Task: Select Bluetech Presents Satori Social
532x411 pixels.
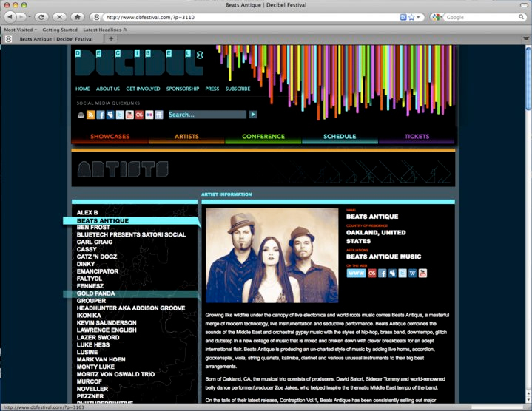Action: coord(131,234)
